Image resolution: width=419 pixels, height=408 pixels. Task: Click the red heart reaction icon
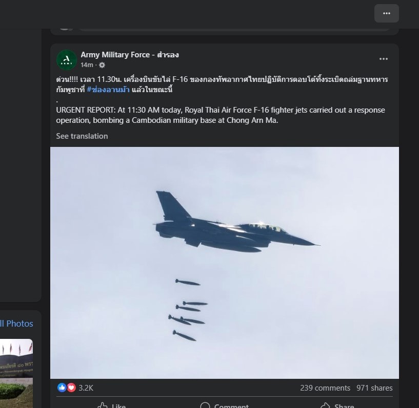(x=71, y=388)
